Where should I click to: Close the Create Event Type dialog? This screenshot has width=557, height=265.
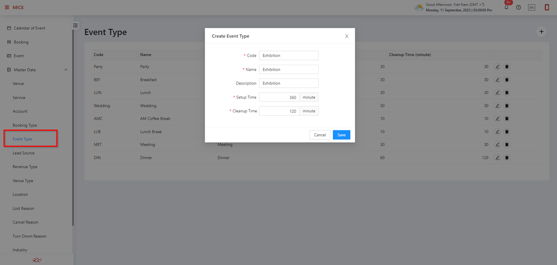(346, 36)
